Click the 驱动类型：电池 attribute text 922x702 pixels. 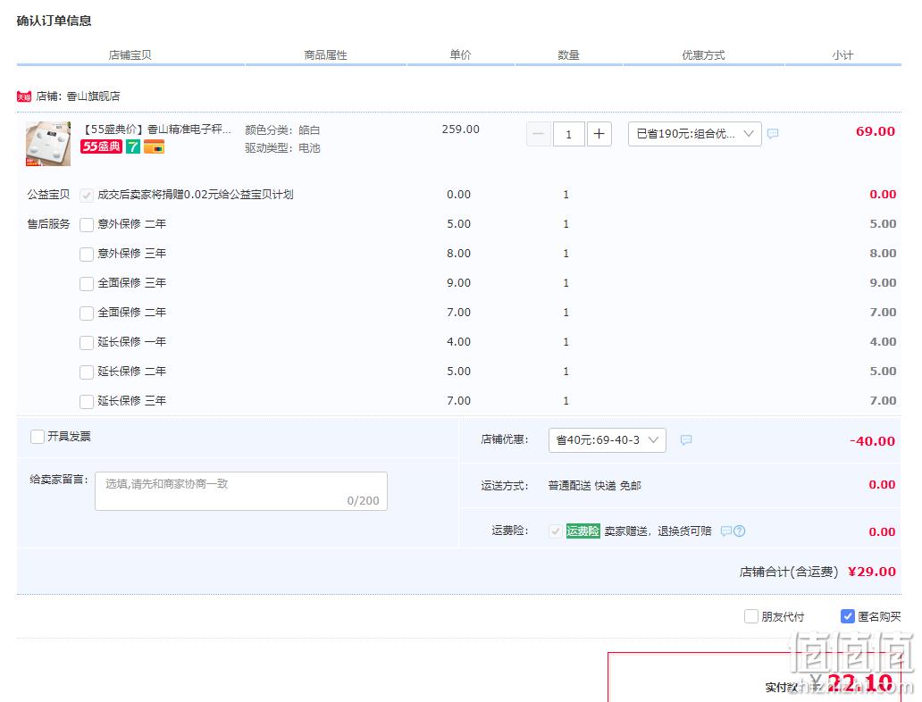pos(283,148)
